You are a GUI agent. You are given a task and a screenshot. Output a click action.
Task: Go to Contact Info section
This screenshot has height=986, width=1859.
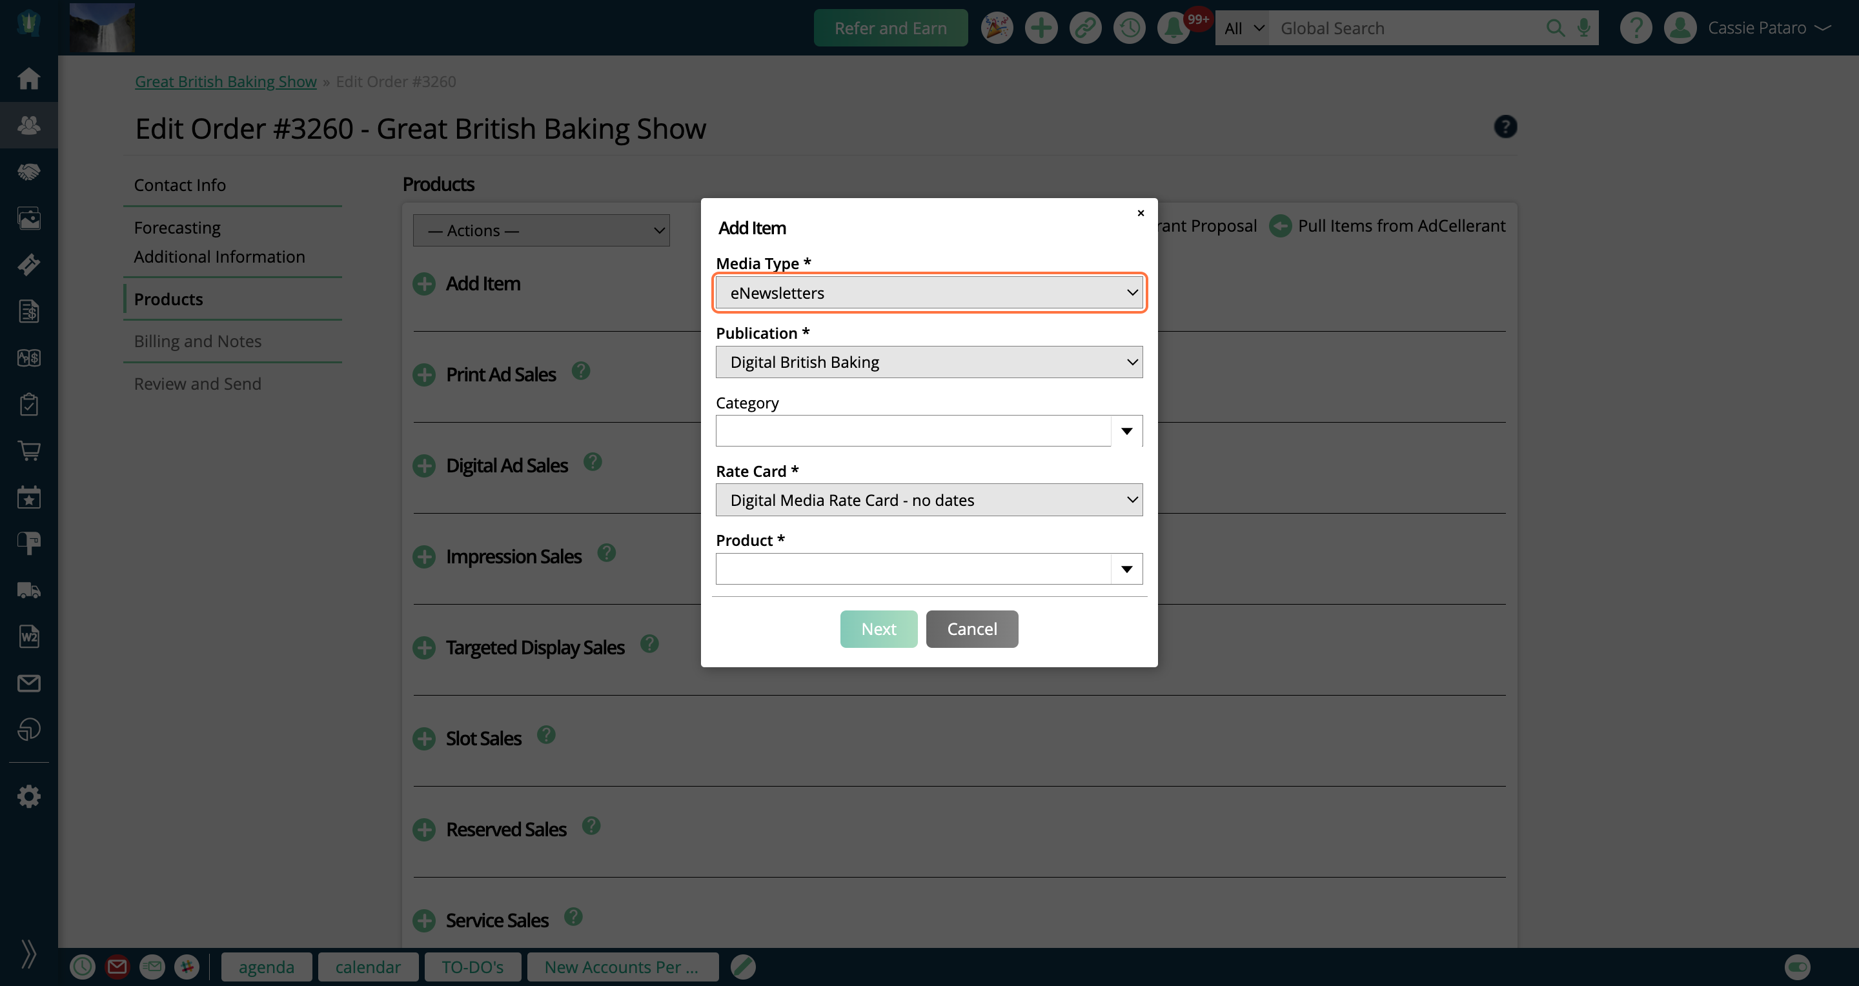(179, 185)
